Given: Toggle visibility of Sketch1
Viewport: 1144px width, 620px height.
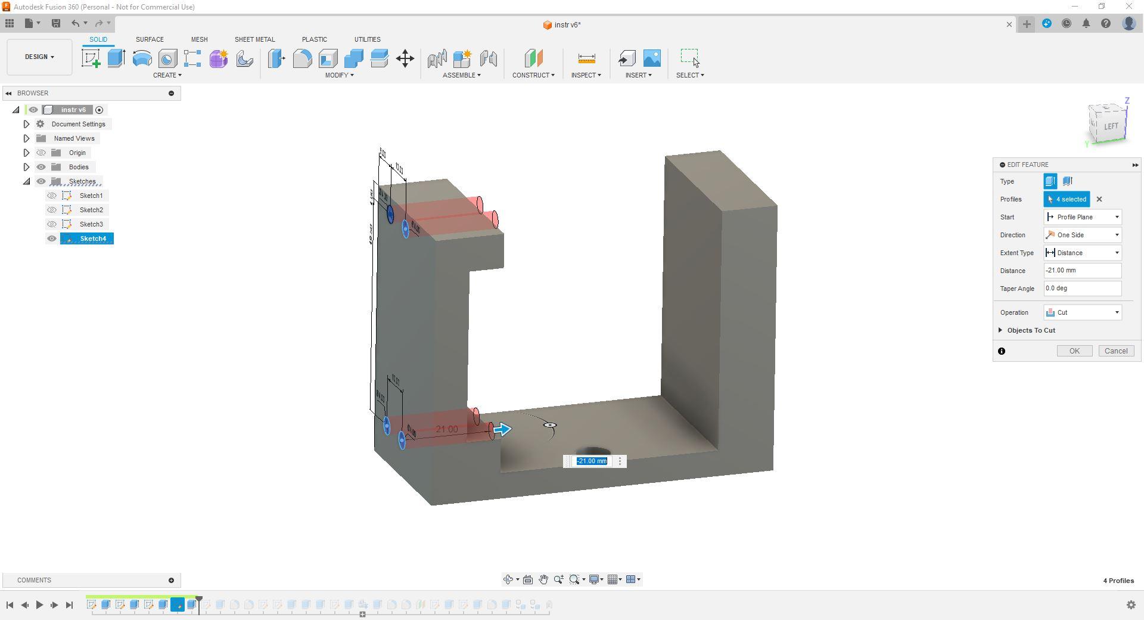Looking at the screenshot, I should pyautogui.click(x=52, y=196).
